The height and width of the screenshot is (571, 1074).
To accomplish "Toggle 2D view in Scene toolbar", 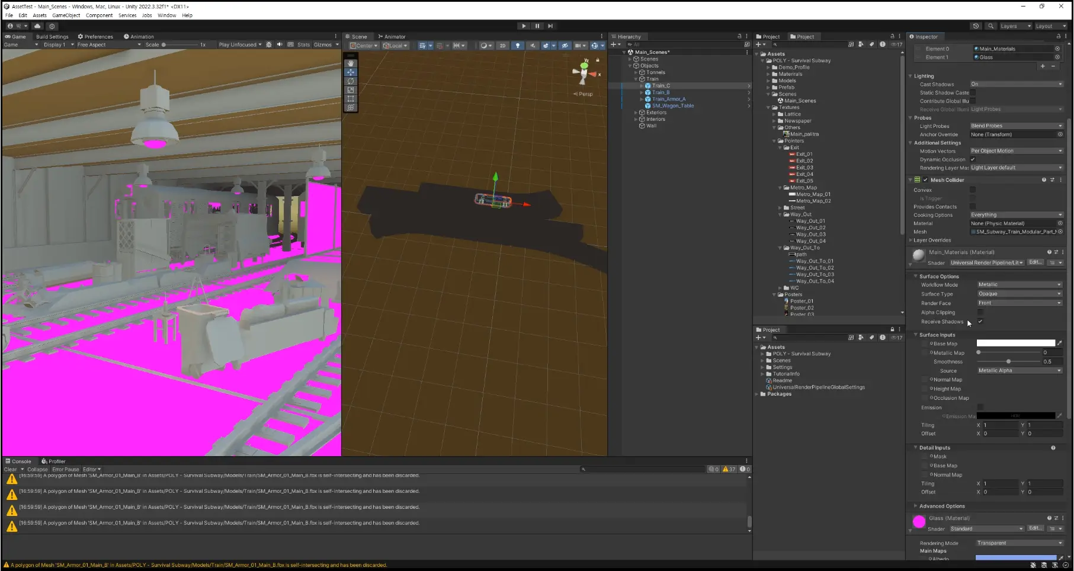I will point(503,46).
